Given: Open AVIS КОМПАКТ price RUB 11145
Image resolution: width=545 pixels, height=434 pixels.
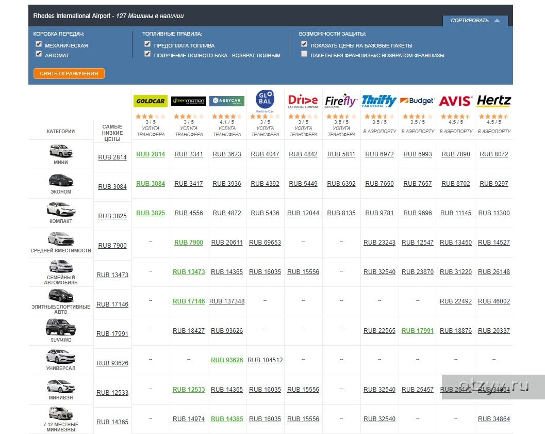Looking at the screenshot, I should pos(456,213).
